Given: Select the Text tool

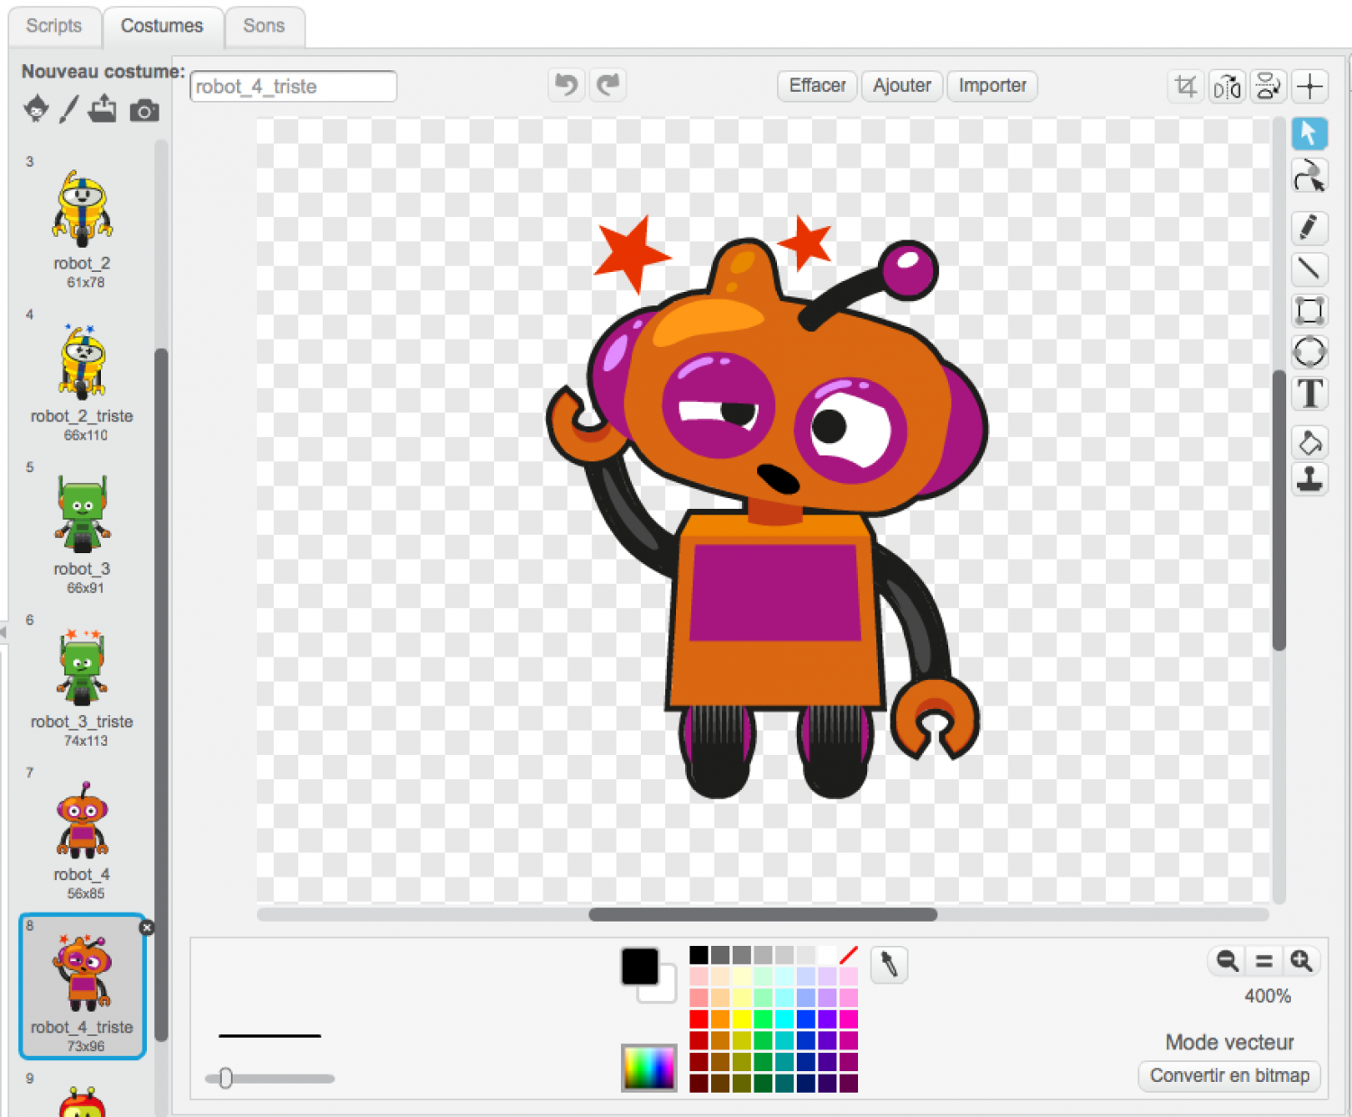Looking at the screenshot, I should (x=1309, y=394).
